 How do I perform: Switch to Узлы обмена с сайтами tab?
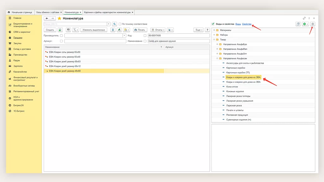click(x=47, y=12)
